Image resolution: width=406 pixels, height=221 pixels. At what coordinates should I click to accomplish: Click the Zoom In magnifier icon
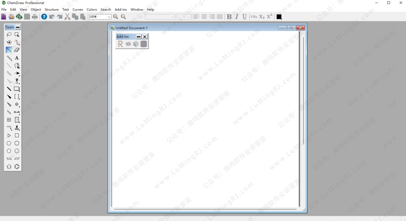pos(115,17)
